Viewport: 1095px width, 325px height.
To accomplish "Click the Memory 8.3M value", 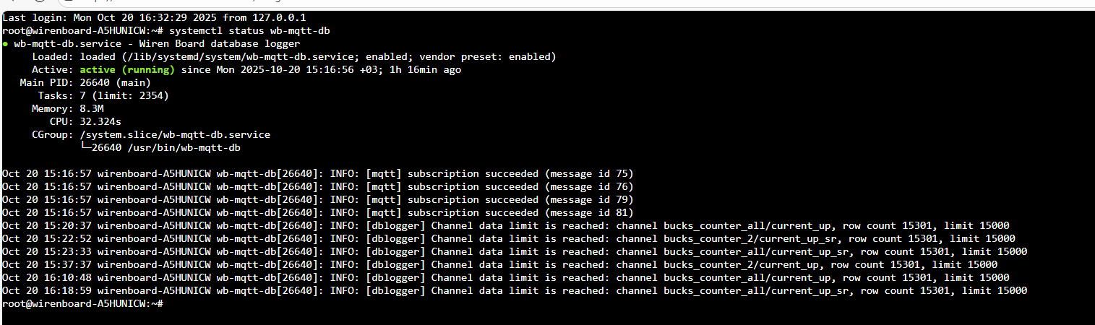I will [92, 109].
